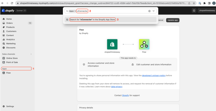Open Orders in the sidebar
The width and height of the screenshot is (216, 111).
9,23
